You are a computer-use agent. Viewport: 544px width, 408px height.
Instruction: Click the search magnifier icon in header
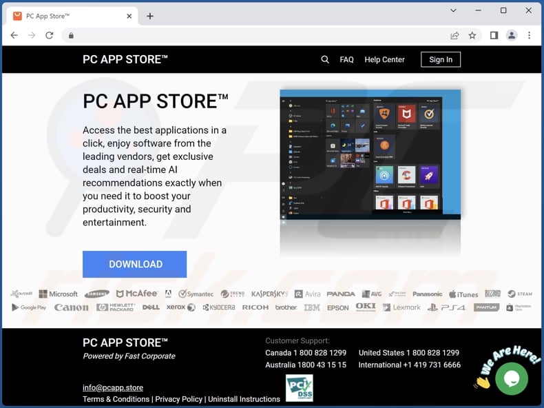coord(325,60)
